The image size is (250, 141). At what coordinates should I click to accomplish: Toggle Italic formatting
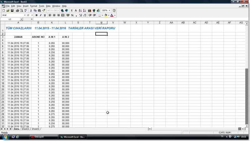pos(41,15)
